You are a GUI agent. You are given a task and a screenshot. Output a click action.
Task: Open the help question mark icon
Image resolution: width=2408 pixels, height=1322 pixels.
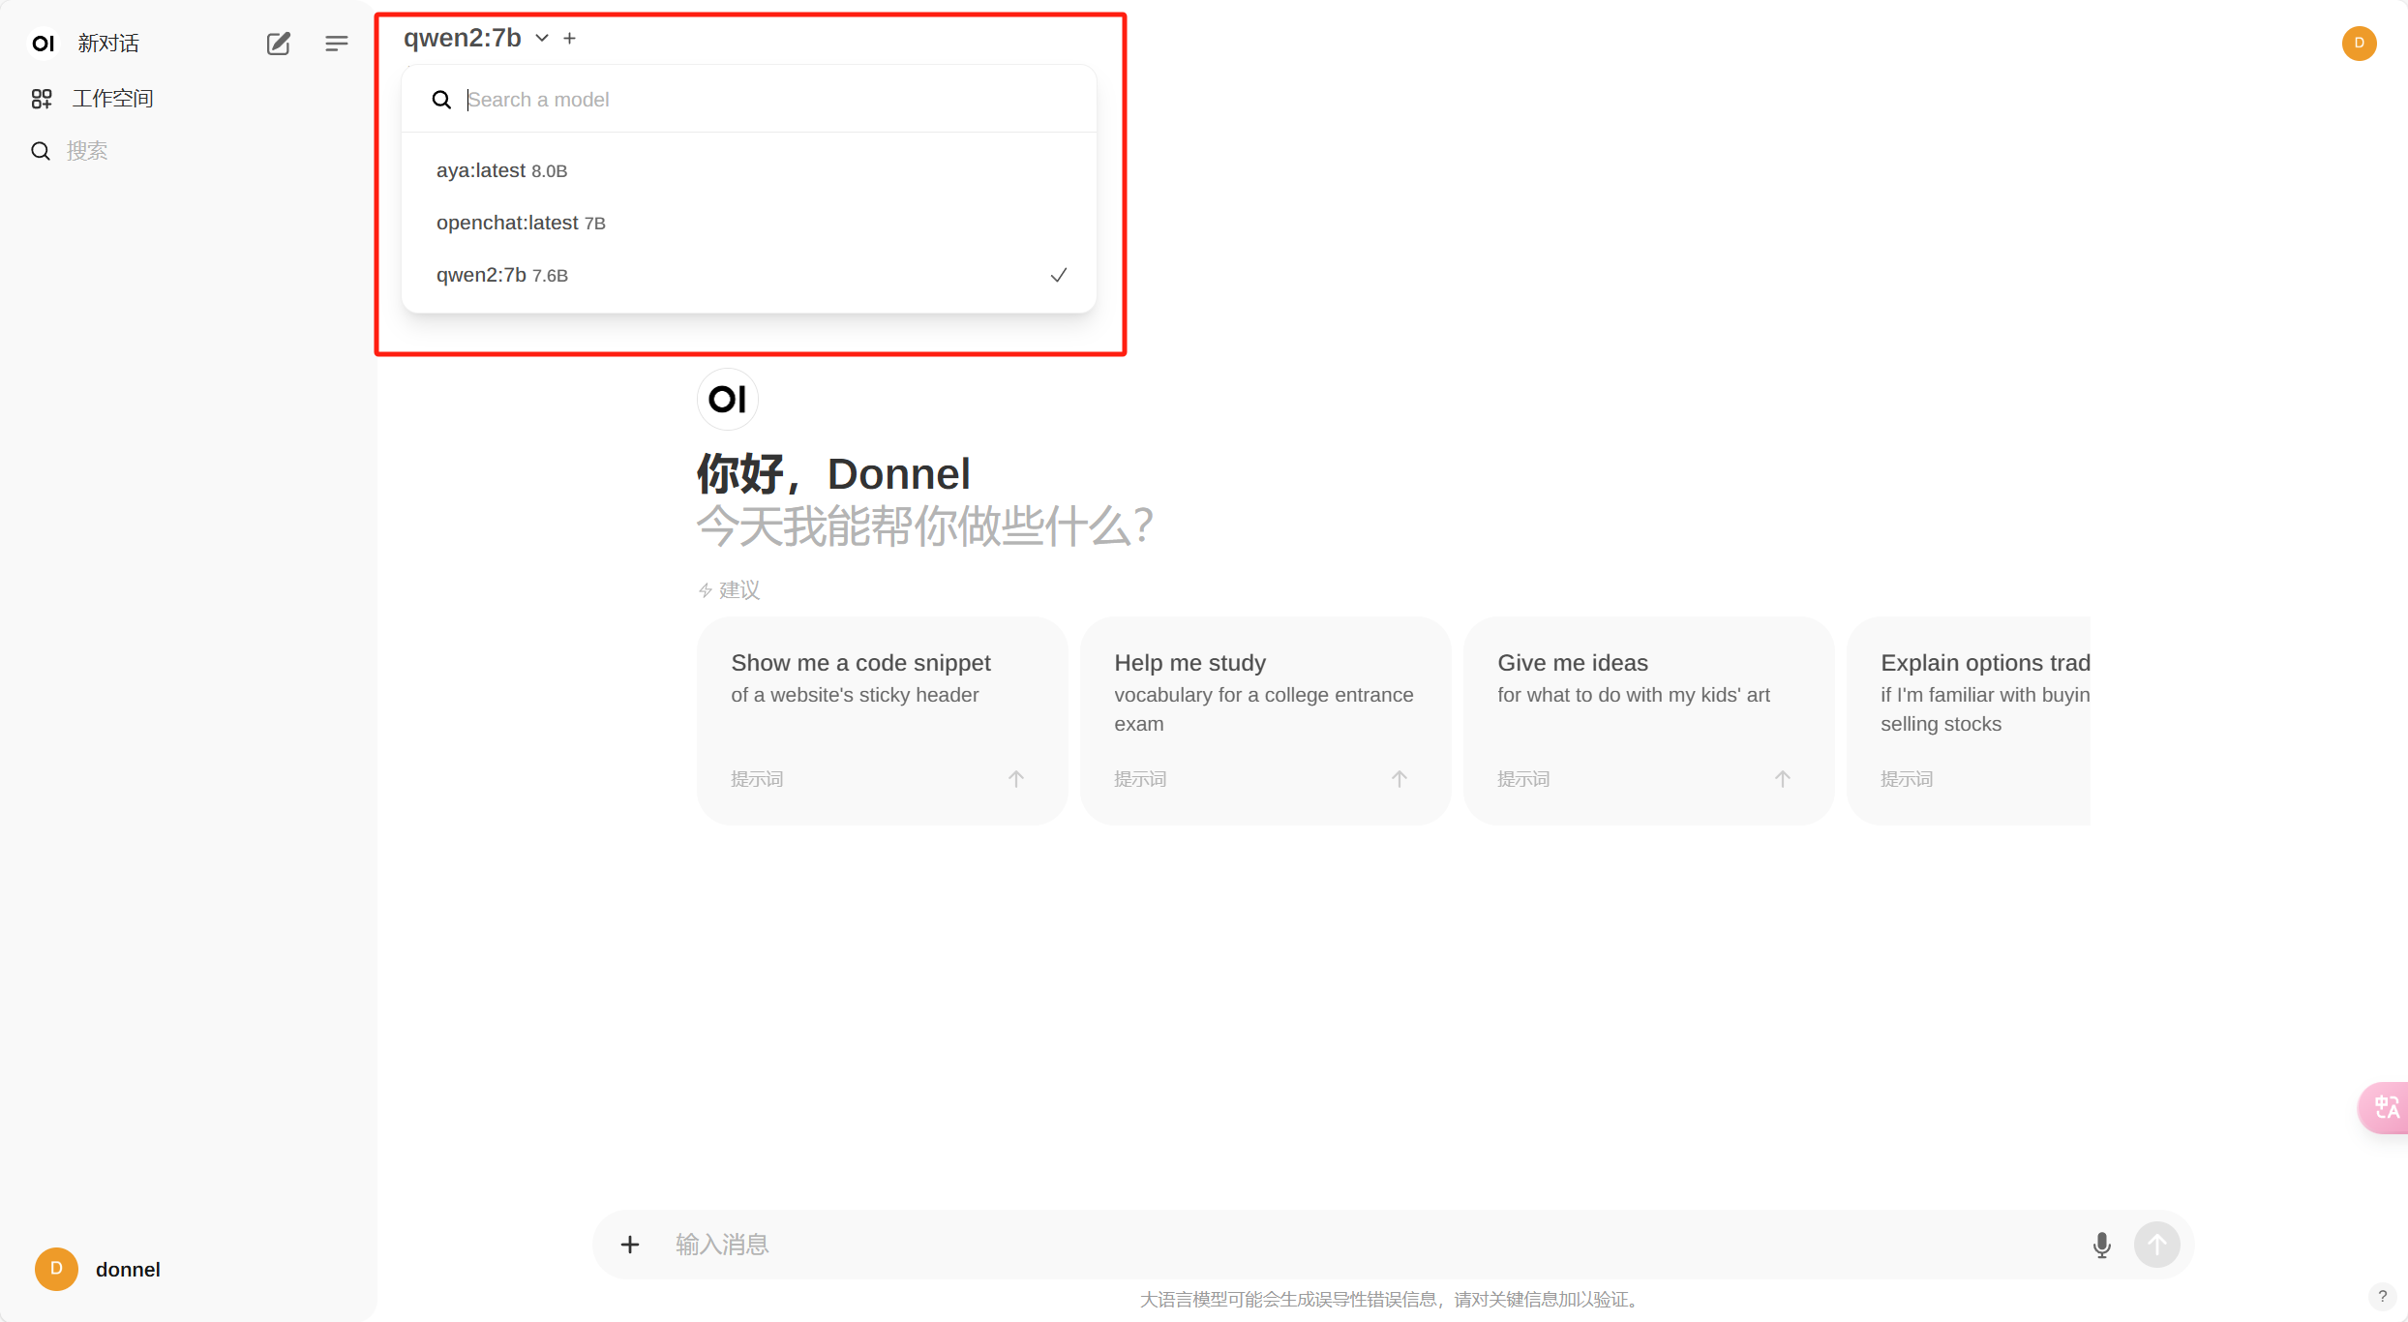click(2382, 1297)
